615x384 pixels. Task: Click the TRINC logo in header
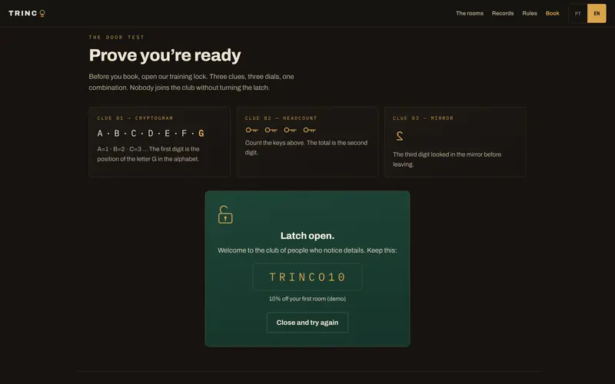[x=27, y=13]
